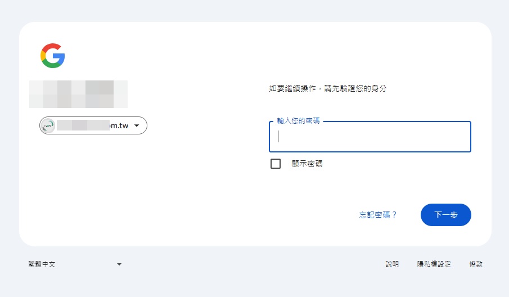Click the 下一步 button
Screen dimensions: 509x297
[445, 215]
